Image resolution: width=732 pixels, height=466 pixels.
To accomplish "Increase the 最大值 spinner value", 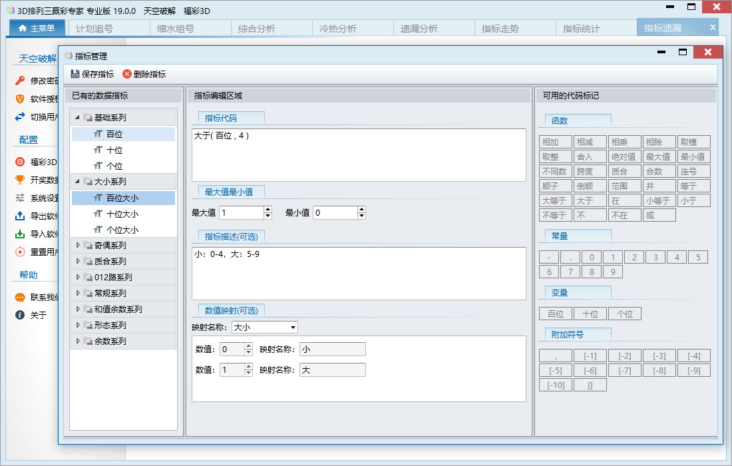I will pyautogui.click(x=268, y=210).
